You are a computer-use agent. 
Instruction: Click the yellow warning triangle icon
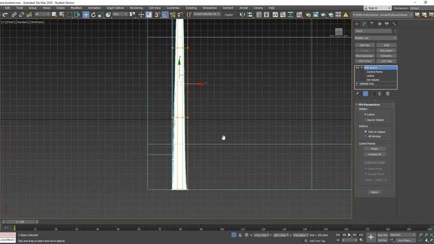click(346, 15)
